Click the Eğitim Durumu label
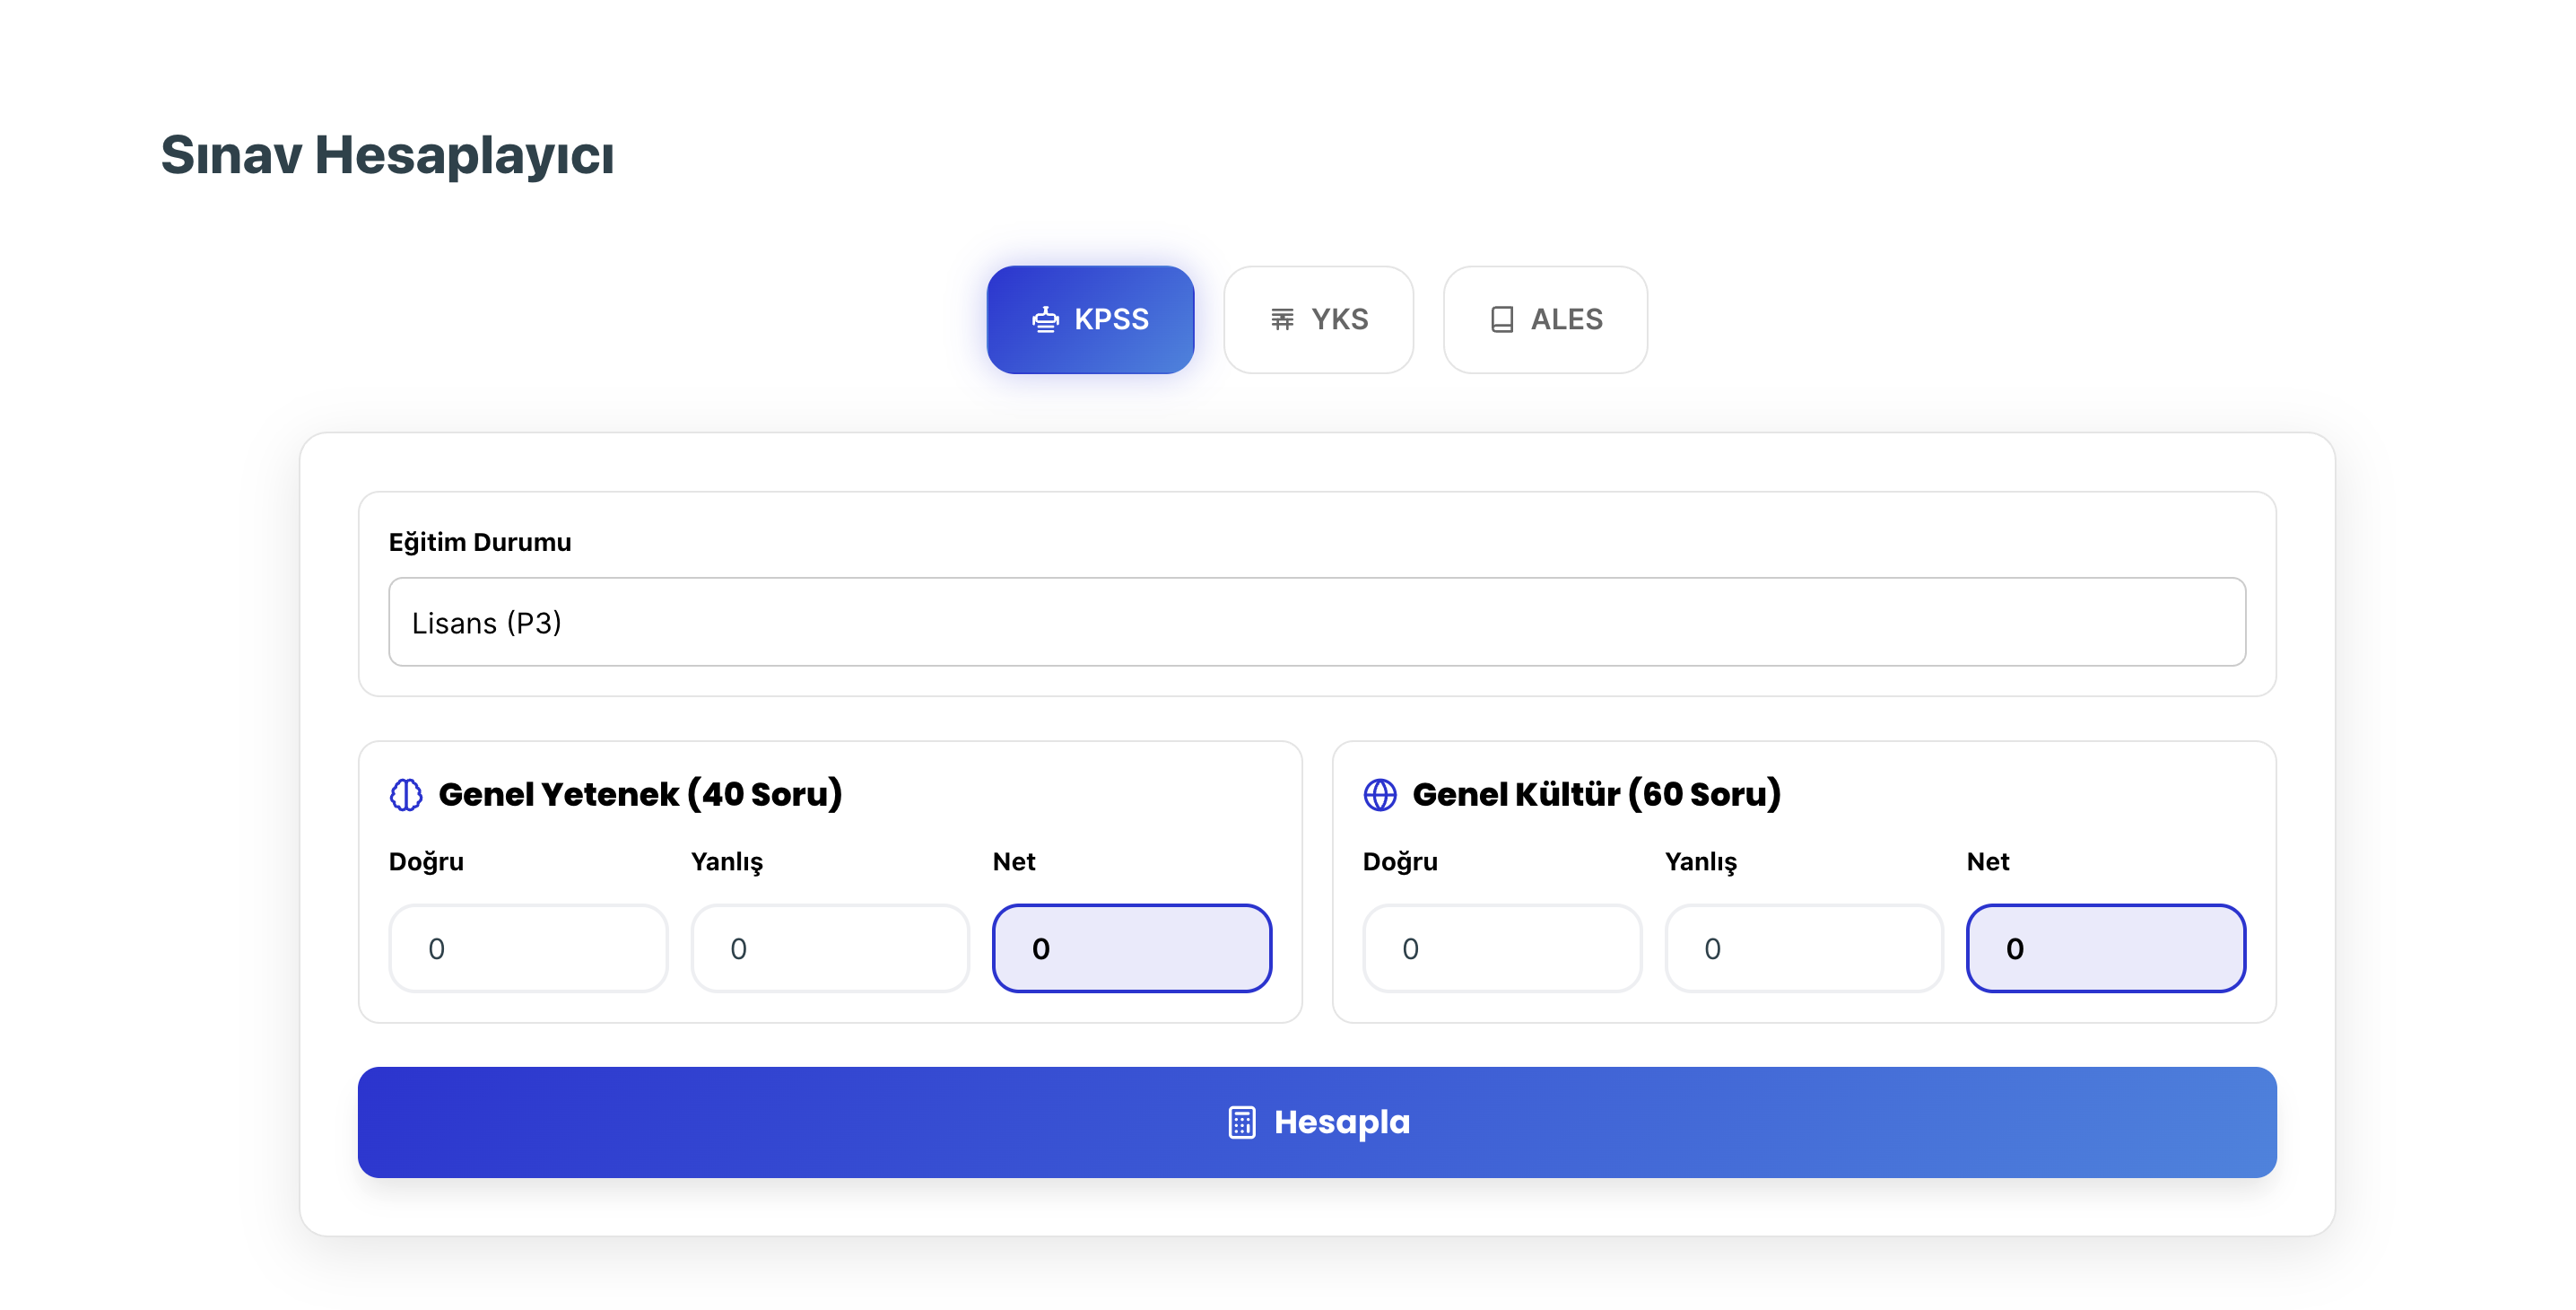 [480, 542]
